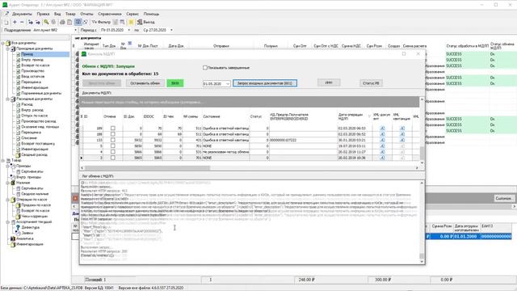517x291 pixels.
Task: Collapse the Все документы tree node
Action: (x=3, y=43)
